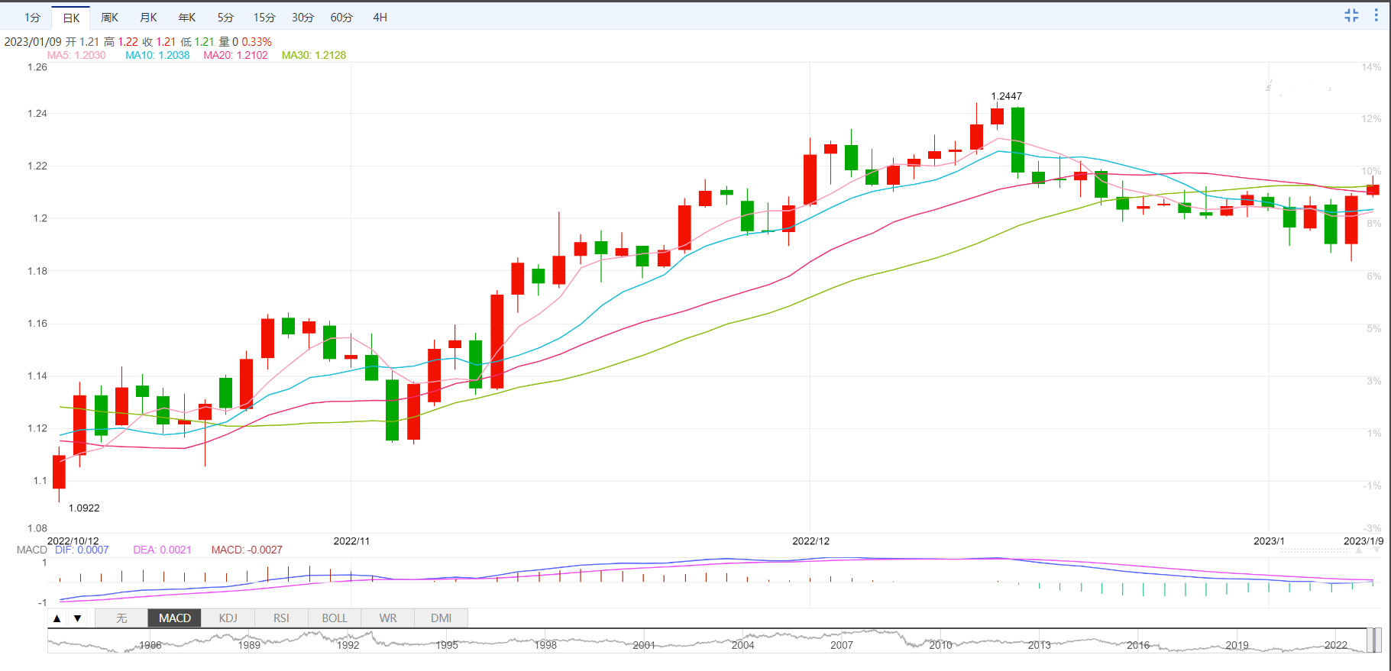
Task: Show the 4H four-hour chart
Action: (380, 18)
